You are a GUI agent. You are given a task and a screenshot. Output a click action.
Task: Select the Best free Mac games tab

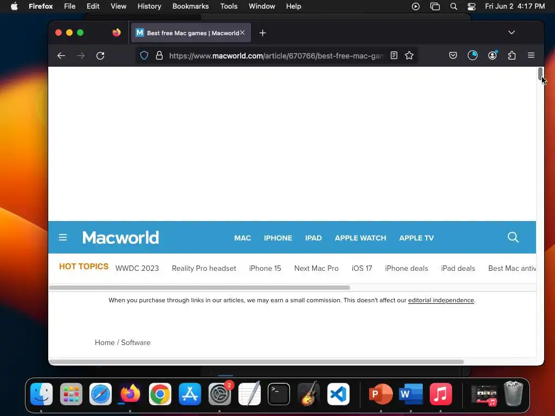(191, 33)
